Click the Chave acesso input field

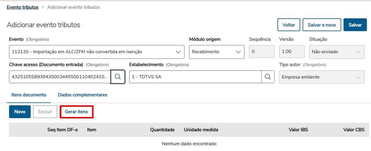coord(60,77)
